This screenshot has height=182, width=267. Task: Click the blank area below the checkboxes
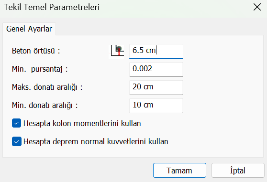[133, 152]
